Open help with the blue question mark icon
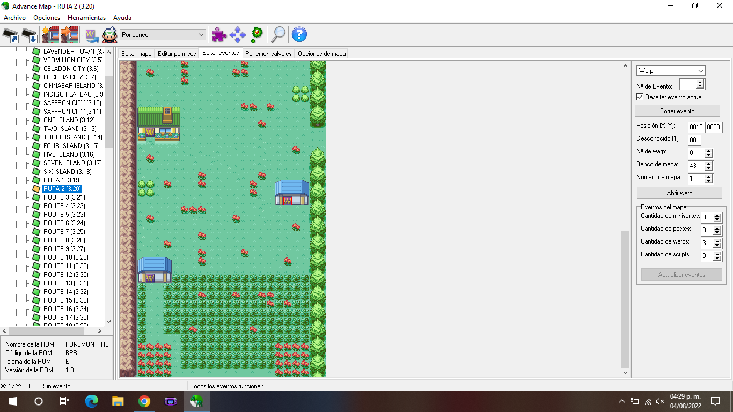The width and height of the screenshot is (733, 412). tap(299, 35)
